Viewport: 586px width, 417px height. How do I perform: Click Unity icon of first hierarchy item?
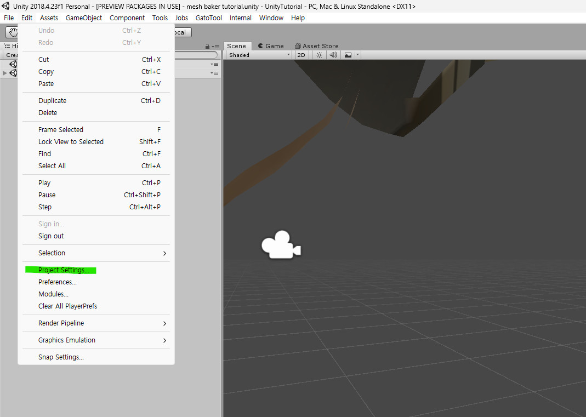pos(13,64)
